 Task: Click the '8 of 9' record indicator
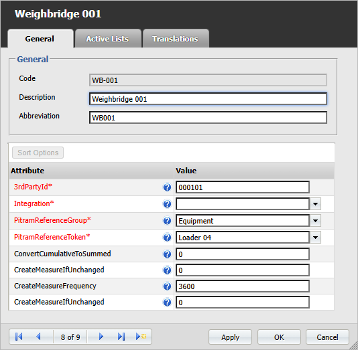coord(70,337)
